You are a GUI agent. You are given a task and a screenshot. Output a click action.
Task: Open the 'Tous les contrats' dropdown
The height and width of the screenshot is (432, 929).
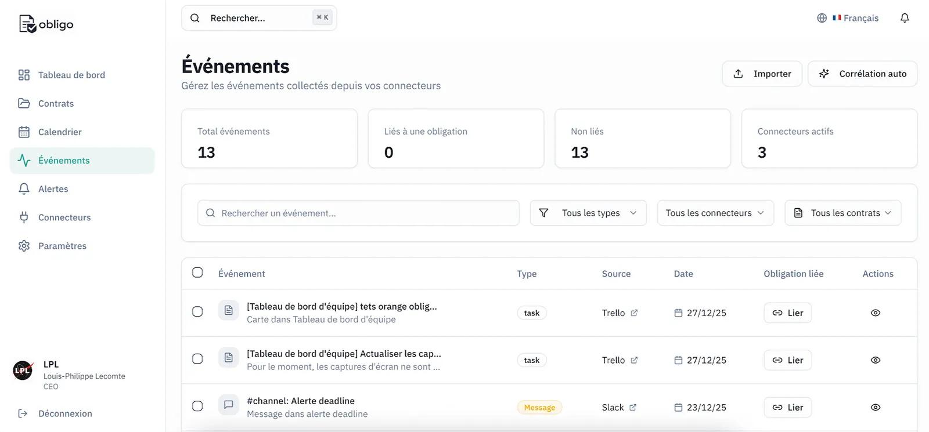point(842,213)
